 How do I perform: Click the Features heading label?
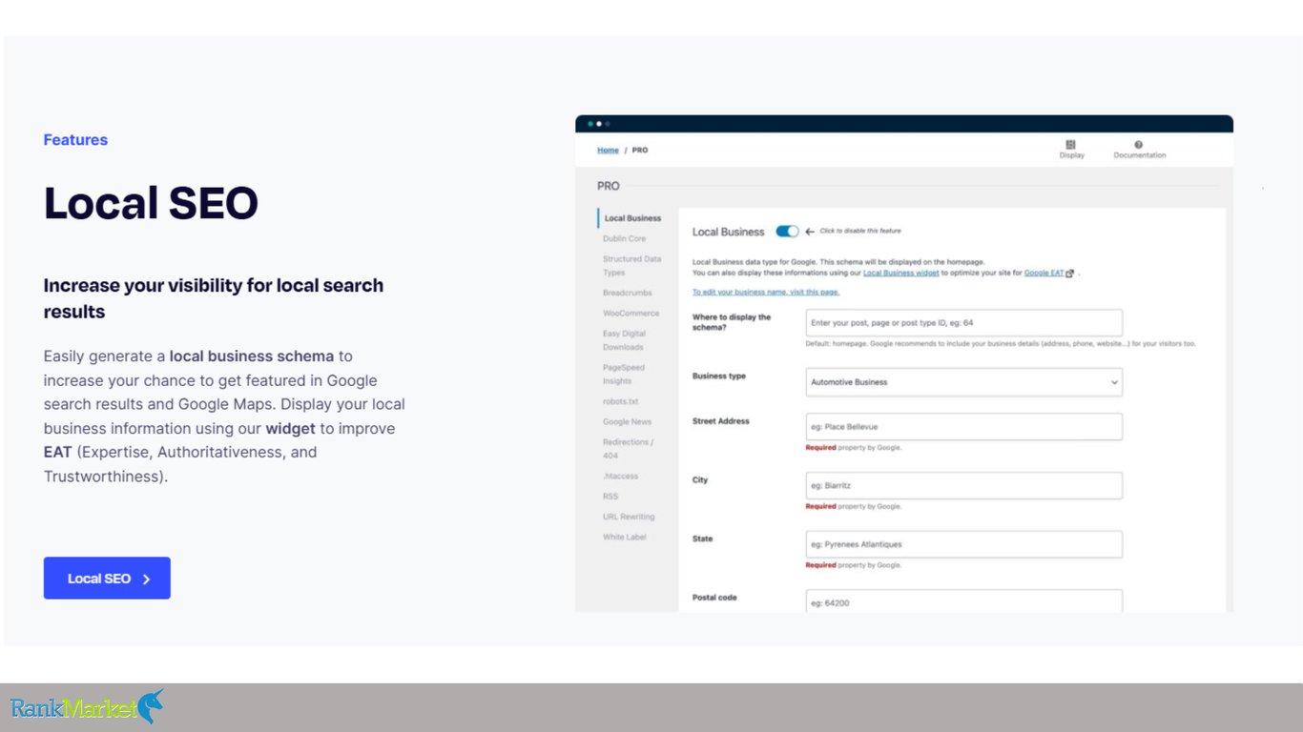(75, 140)
